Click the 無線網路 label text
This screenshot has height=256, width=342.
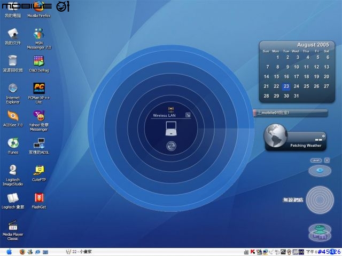point(293,200)
